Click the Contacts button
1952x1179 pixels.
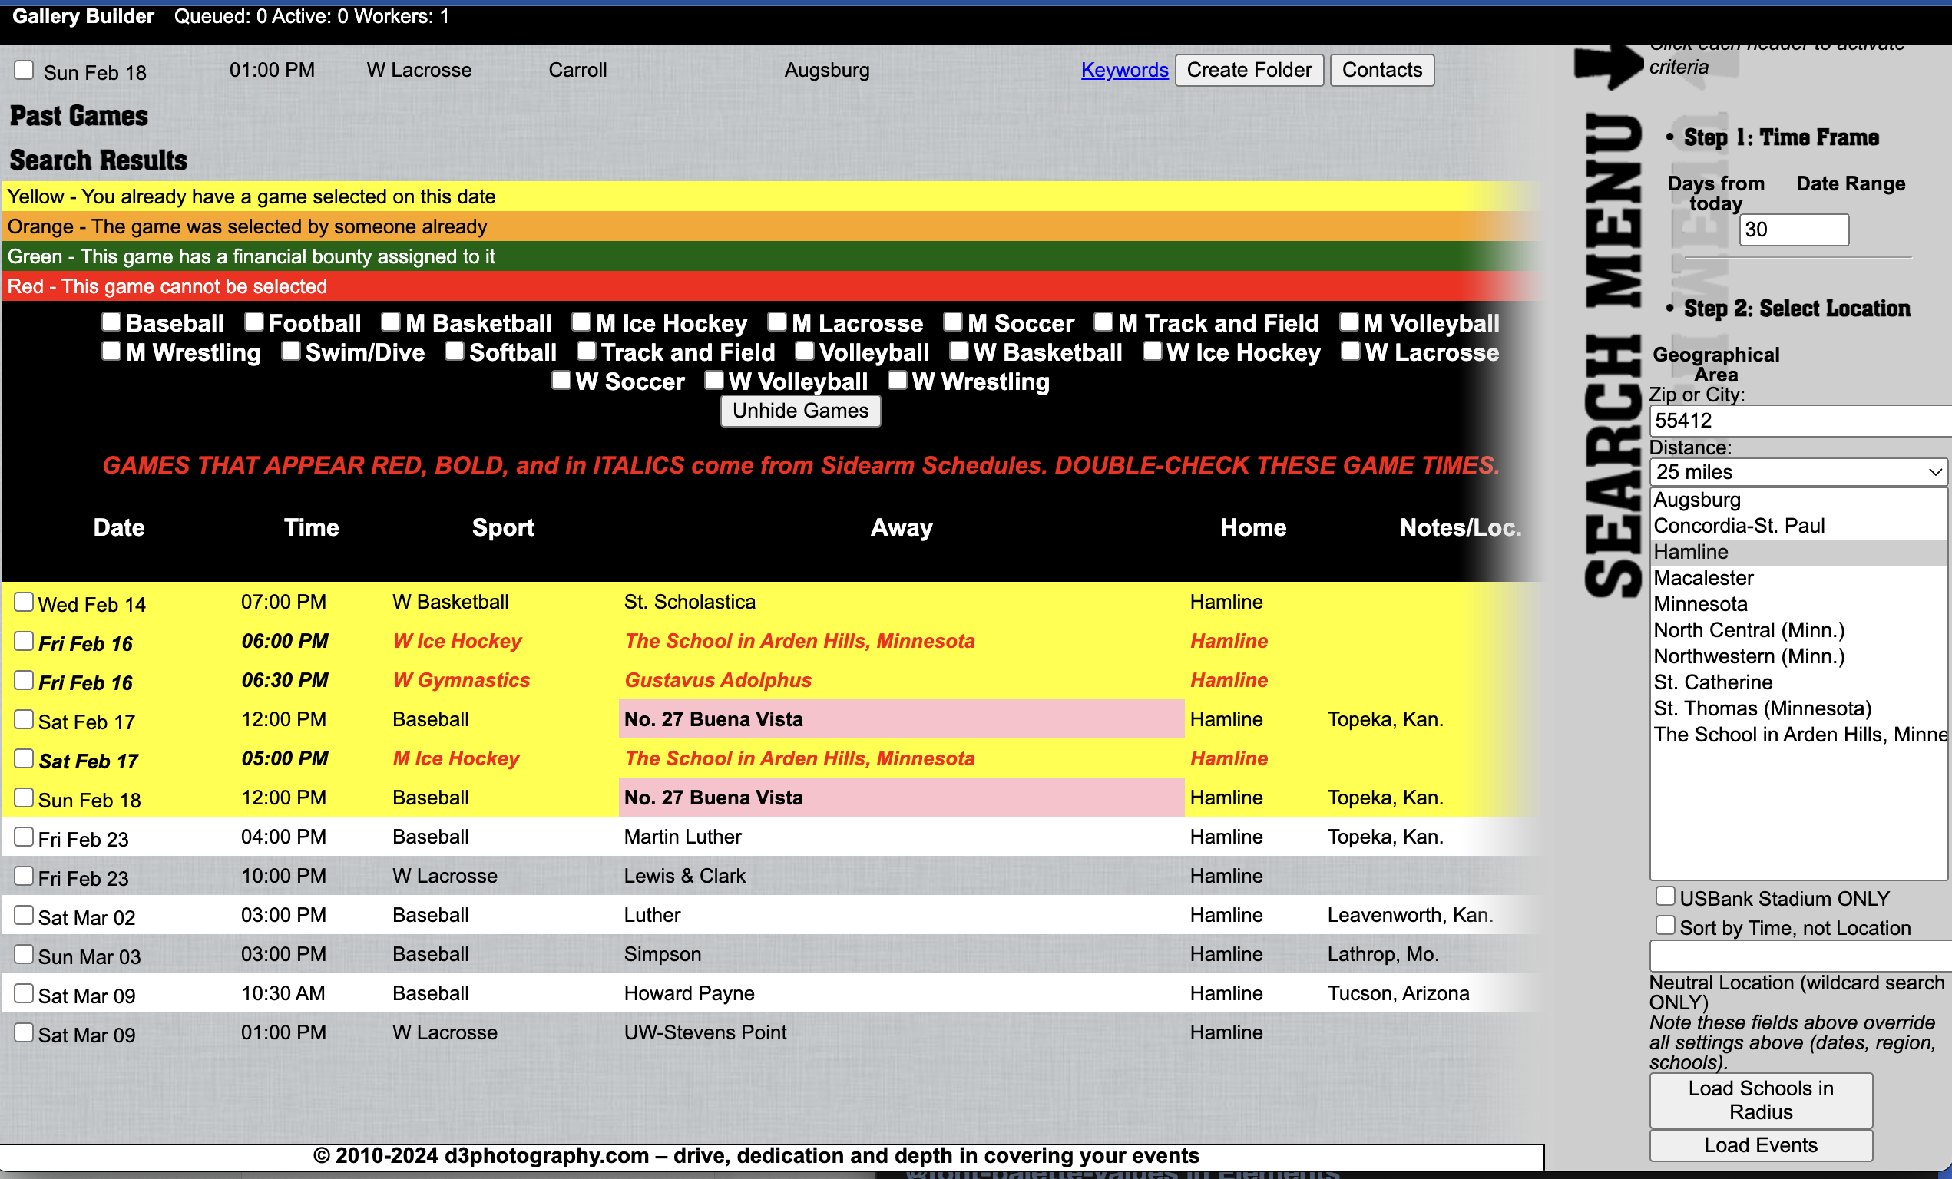coord(1381,71)
